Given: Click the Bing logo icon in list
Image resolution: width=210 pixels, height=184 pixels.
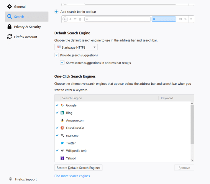Looking at the screenshot, I should [62, 113].
